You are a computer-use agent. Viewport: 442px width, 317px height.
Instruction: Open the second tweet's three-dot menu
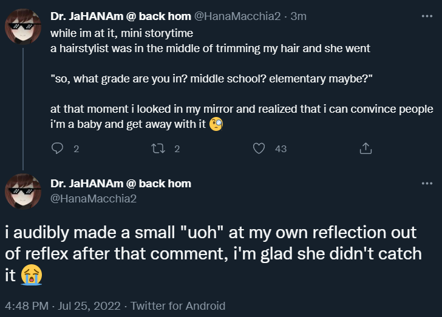427,184
